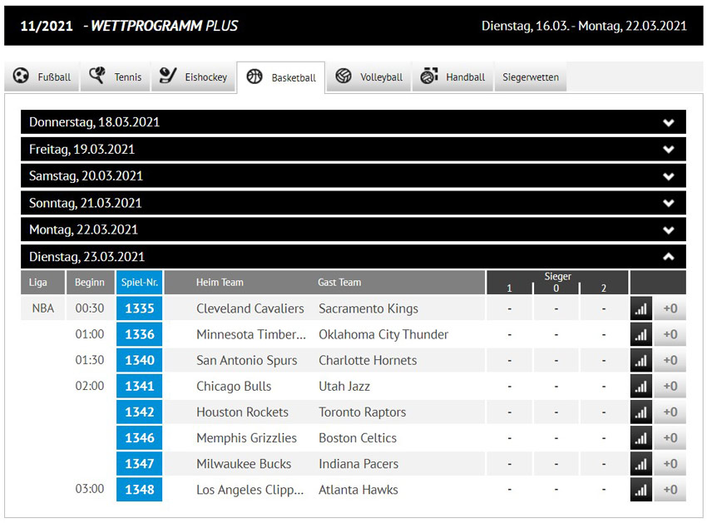Image resolution: width=707 pixels, height=523 pixels.
Task: Open statistics icon for Minnesota Timberwolves game
Action: [640, 334]
